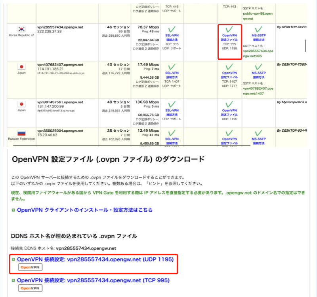This screenshot has width=317, height=297.
Task: Click the 60,966.76 GB transfer total
Action: click(149, 115)
